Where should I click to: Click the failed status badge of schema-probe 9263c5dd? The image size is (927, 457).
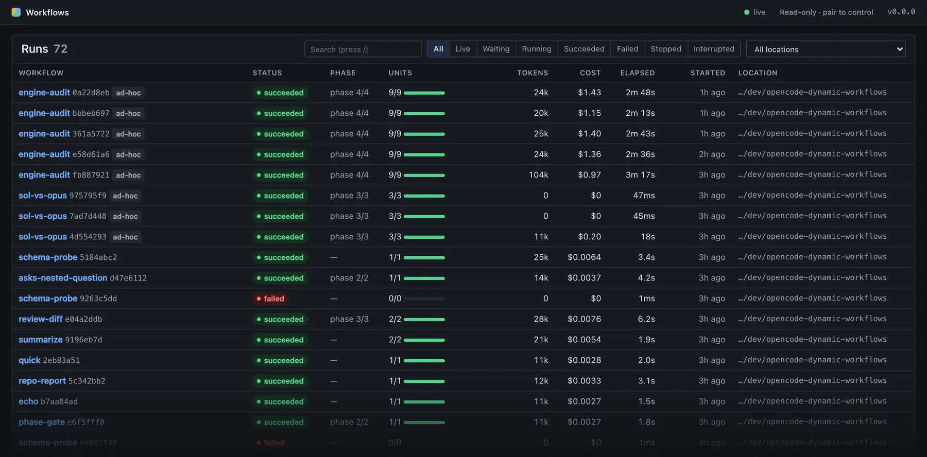271,298
